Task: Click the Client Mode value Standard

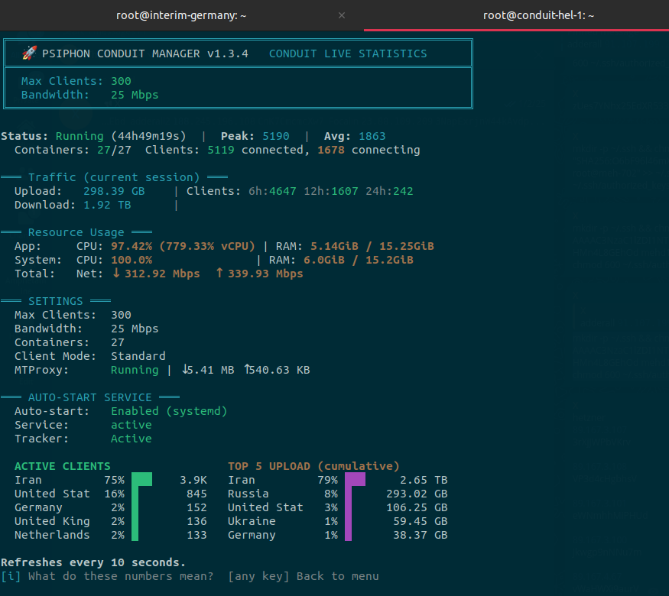Action: point(138,356)
